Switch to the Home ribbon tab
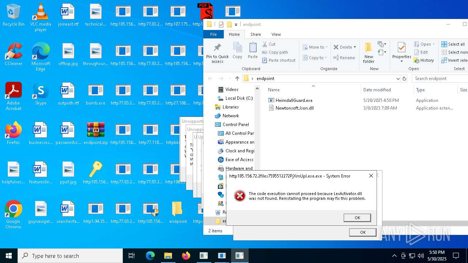Image resolution: width=468 pixels, height=263 pixels. point(234,34)
